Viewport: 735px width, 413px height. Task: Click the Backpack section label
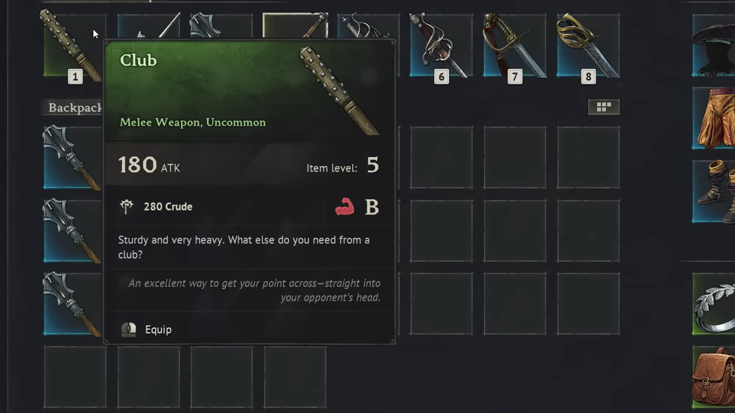pyautogui.click(x=75, y=108)
